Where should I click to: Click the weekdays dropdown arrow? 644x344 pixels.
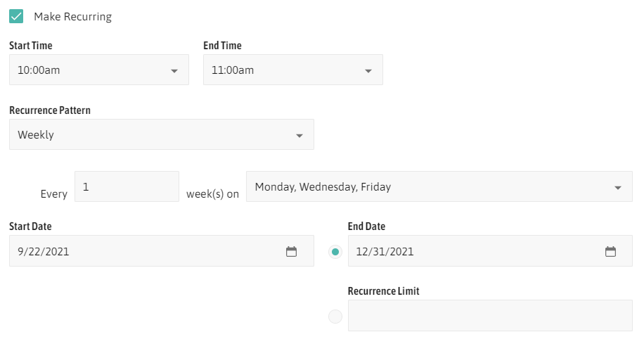tap(618, 187)
